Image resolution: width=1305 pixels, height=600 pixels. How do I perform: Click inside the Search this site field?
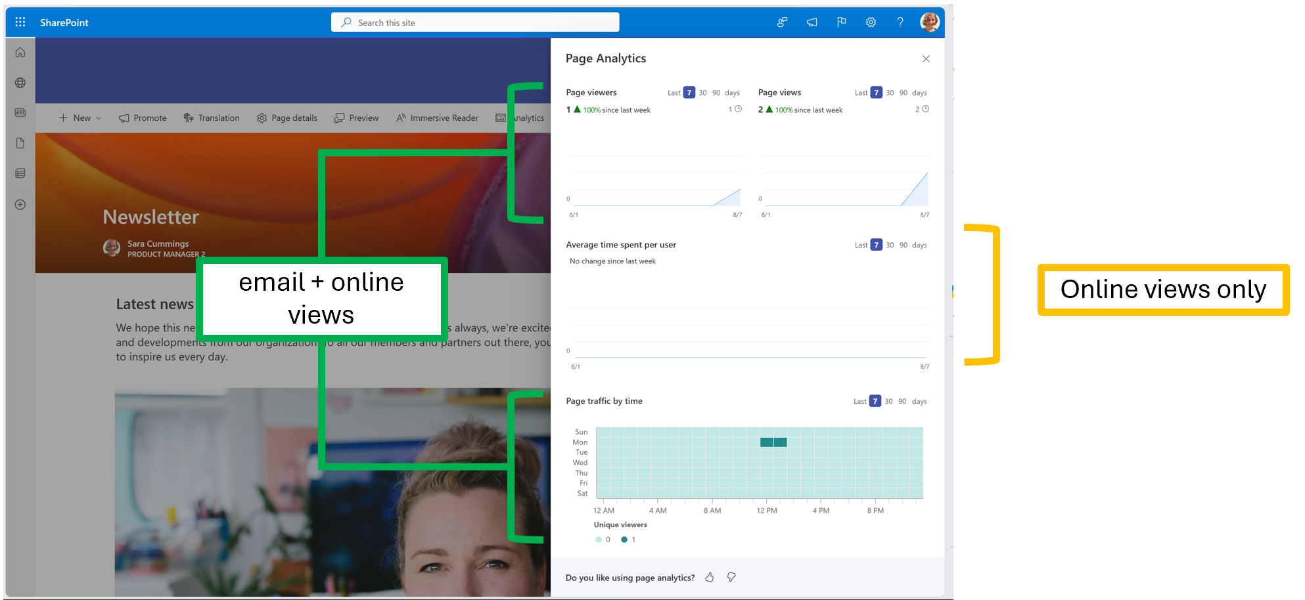coord(474,22)
